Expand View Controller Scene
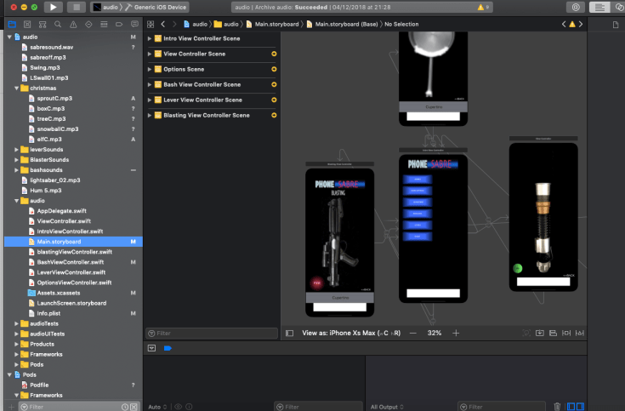 point(150,54)
